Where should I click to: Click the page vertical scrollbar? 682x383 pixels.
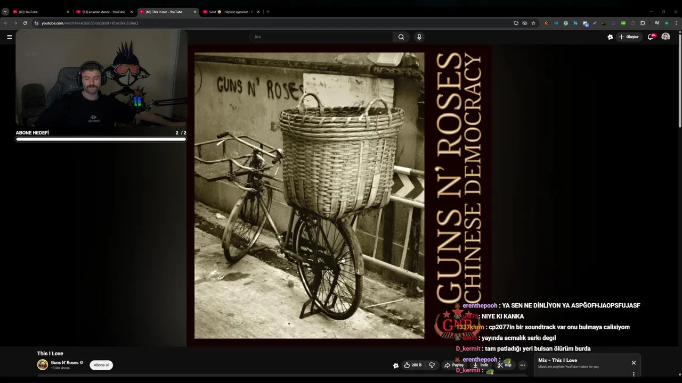point(679,80)
